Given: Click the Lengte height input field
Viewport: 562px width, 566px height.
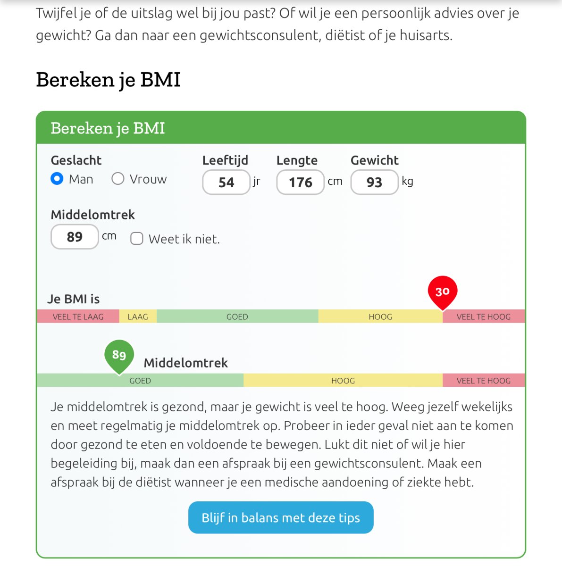Looking at the screenshot, I should (300, 182).
